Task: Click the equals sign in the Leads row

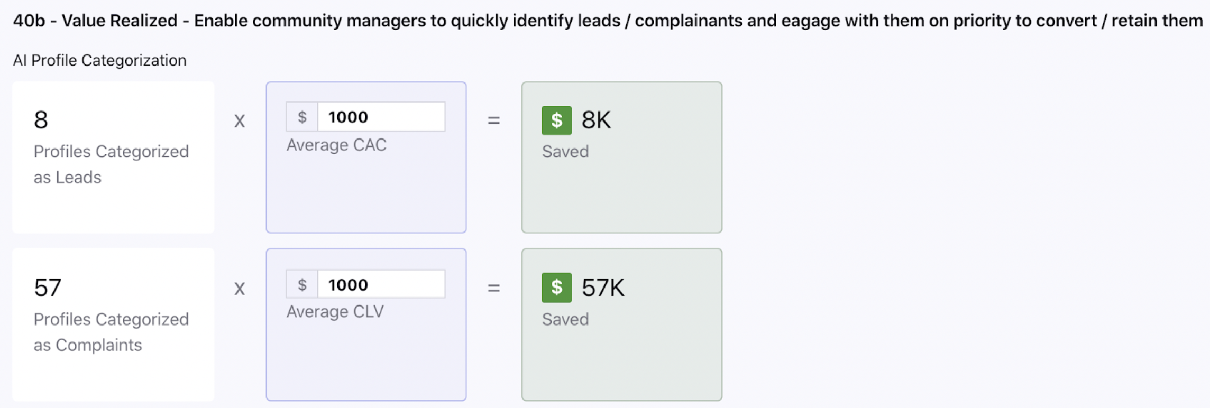Action: click(493, 120)
